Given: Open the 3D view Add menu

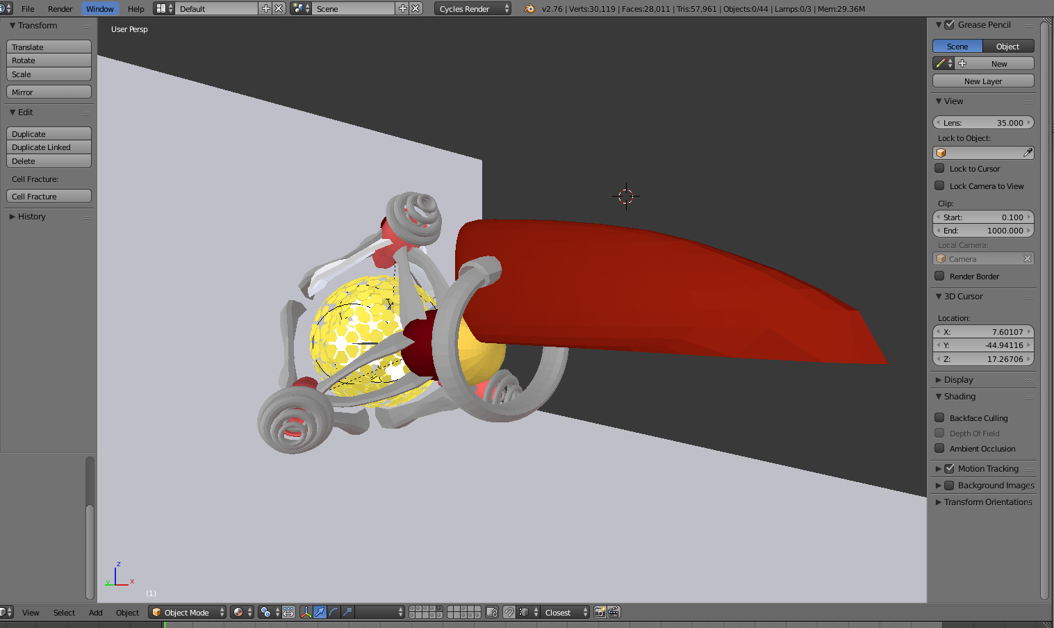Looking at the screenshot, I should pos(96,612).
